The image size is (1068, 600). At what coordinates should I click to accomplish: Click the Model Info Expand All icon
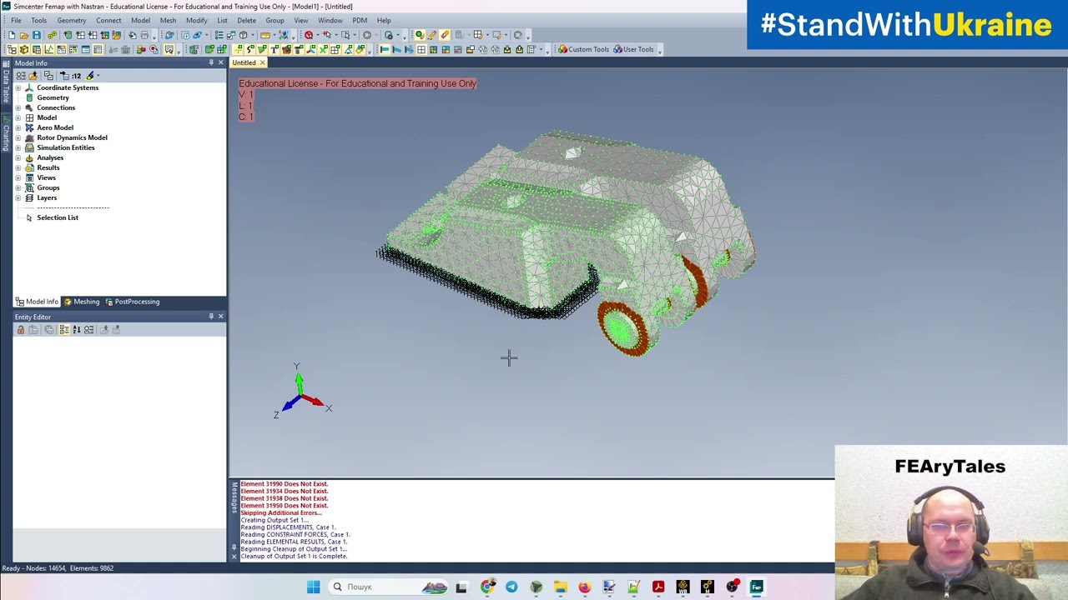pos(21,76)
